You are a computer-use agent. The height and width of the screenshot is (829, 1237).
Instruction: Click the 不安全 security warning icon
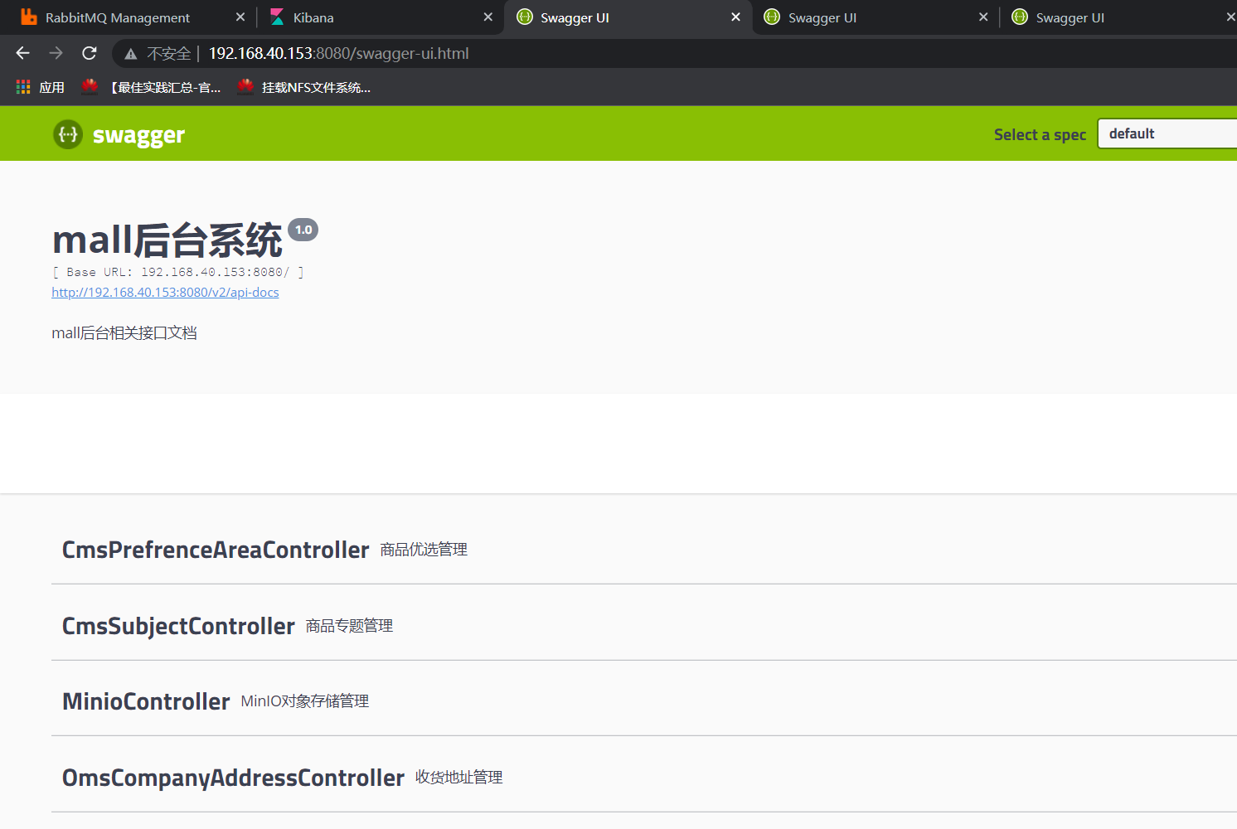(x=130, y=52)
